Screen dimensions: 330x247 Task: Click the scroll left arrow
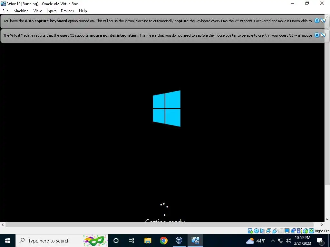click(3, 224)
